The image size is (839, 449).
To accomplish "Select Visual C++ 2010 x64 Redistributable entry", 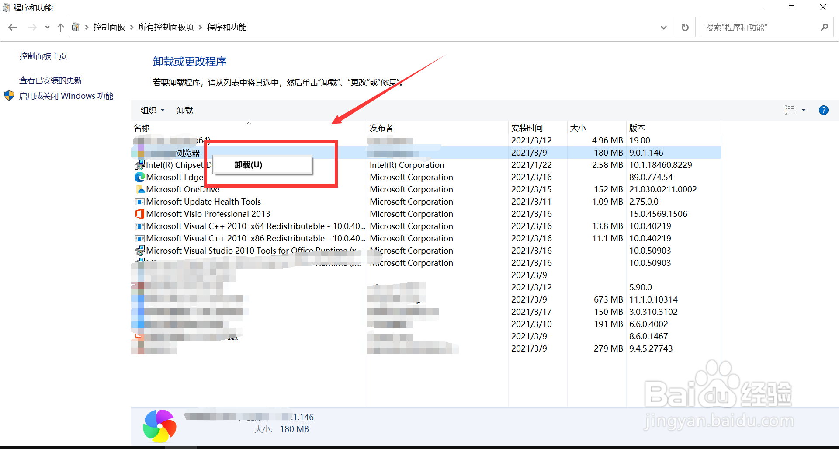I will tap(256, 226).
